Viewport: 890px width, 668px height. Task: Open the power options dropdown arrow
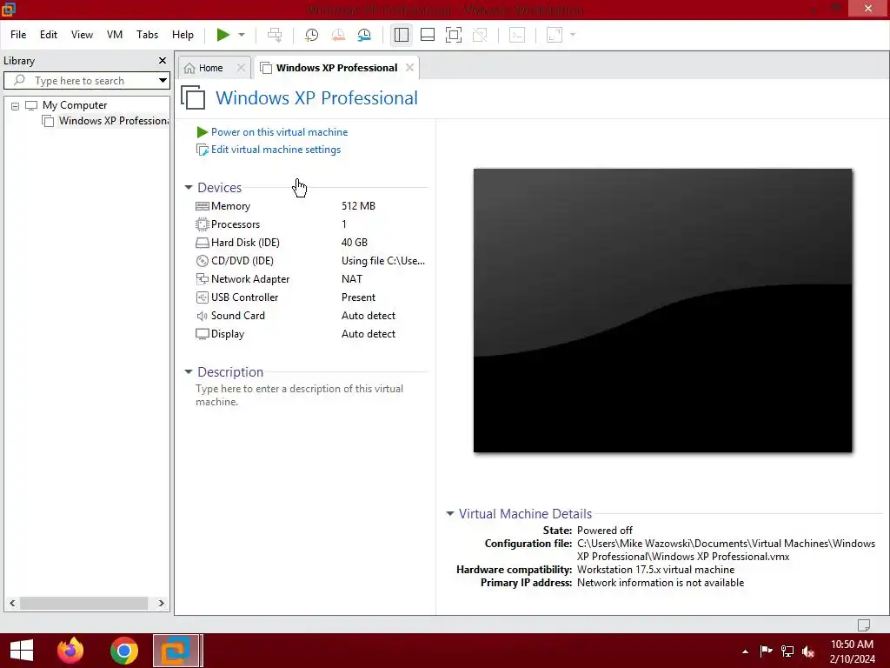click(x=242, y=35)
